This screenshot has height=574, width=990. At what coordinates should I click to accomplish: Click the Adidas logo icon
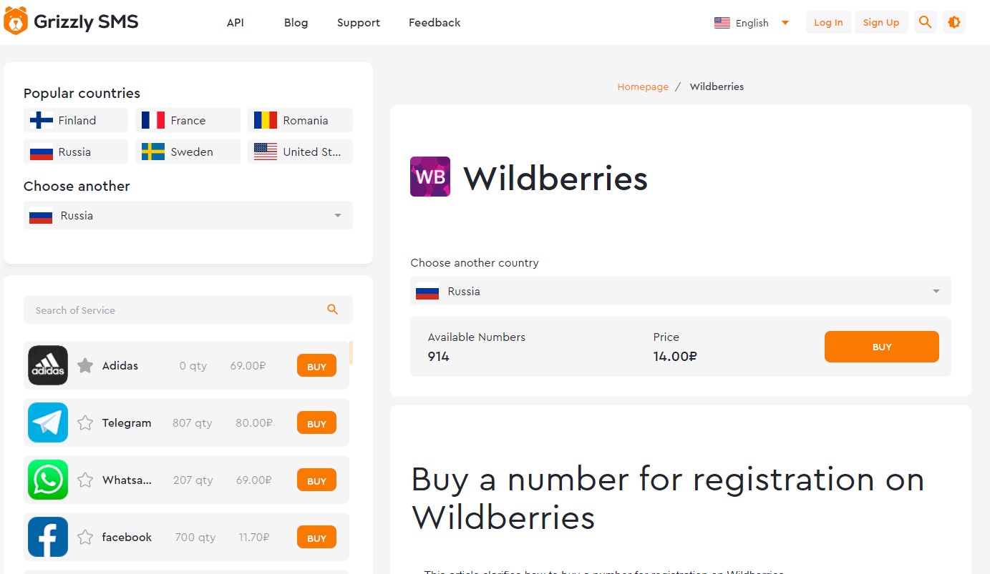[x=48, y=365]
